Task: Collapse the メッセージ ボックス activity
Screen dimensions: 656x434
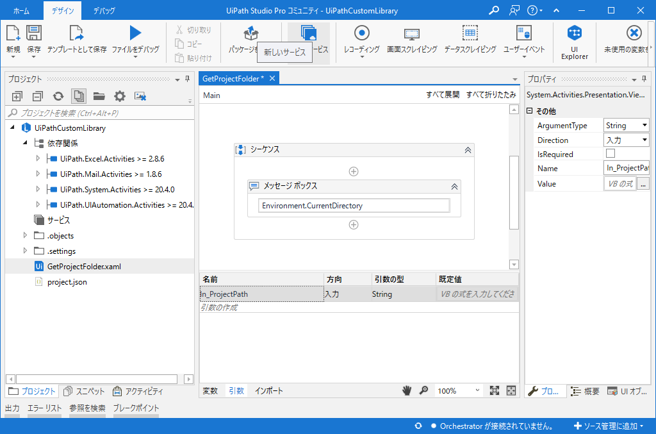Action: tap(454, 187)
